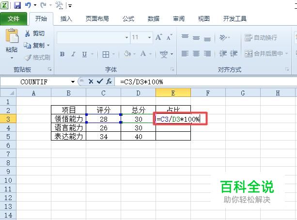
Task: Open the 字体 dialog launcher
Action: (172, 69)
